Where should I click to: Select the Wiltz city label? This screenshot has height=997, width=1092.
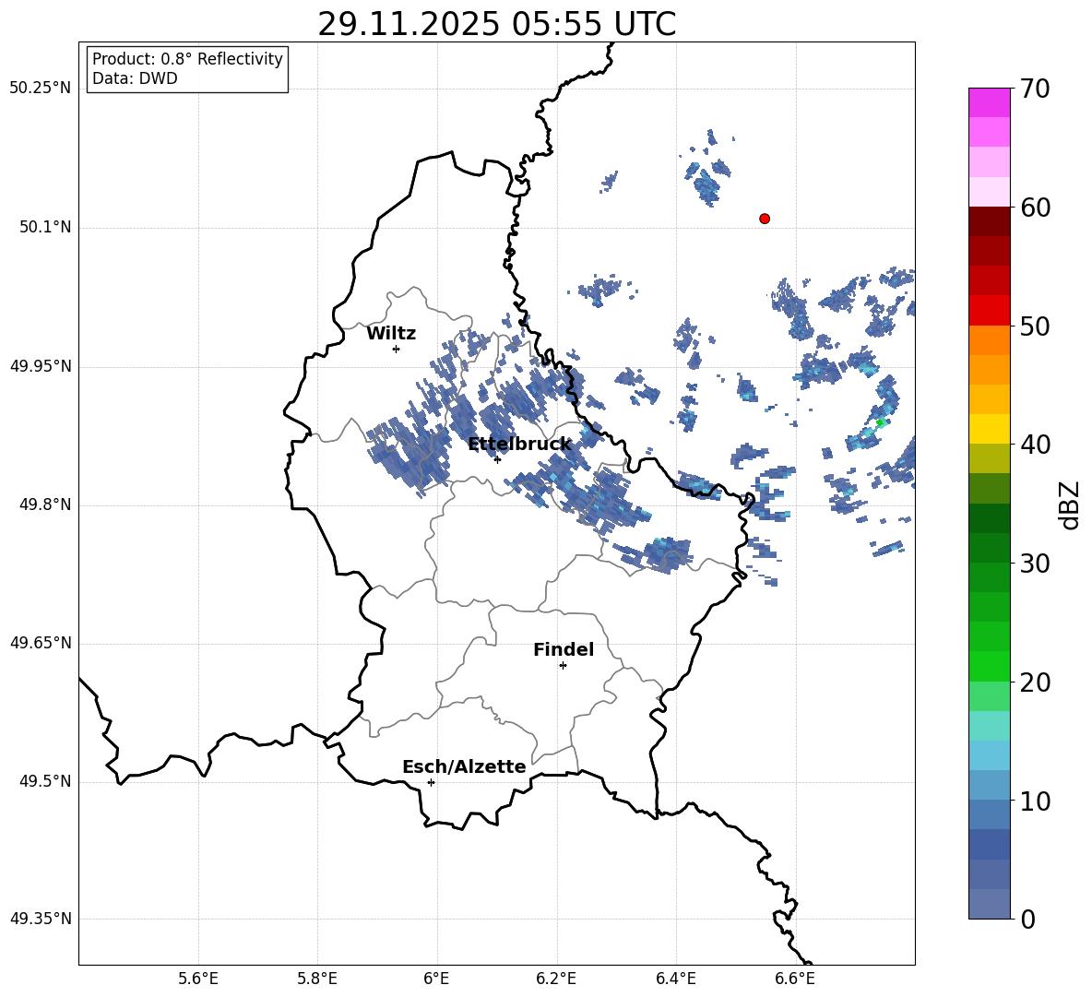point(391,334)
